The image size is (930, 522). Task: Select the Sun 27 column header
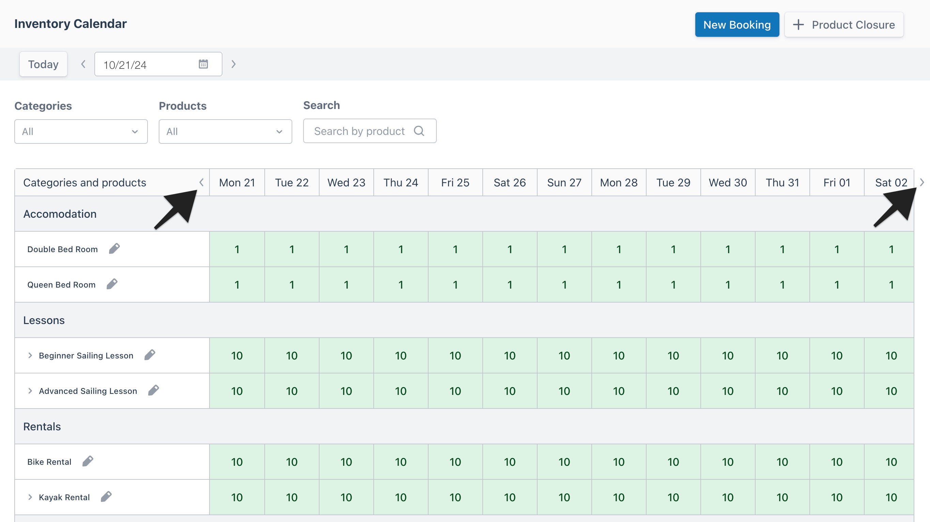point(564,182)
